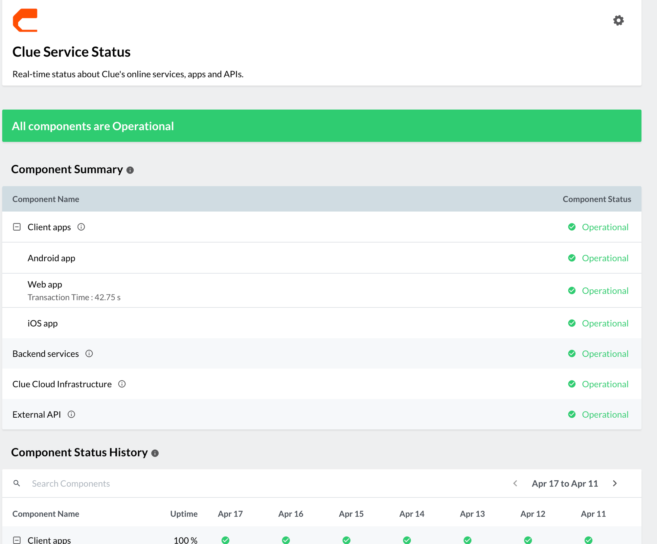Open the settings gear icon

pos(619,20)
